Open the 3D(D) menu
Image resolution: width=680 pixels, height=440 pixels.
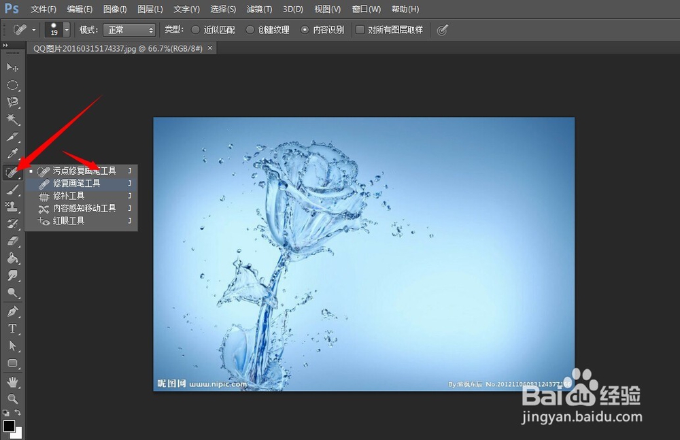293,9
